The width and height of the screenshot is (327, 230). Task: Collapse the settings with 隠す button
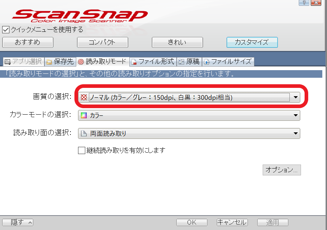[x=18, y=222]
